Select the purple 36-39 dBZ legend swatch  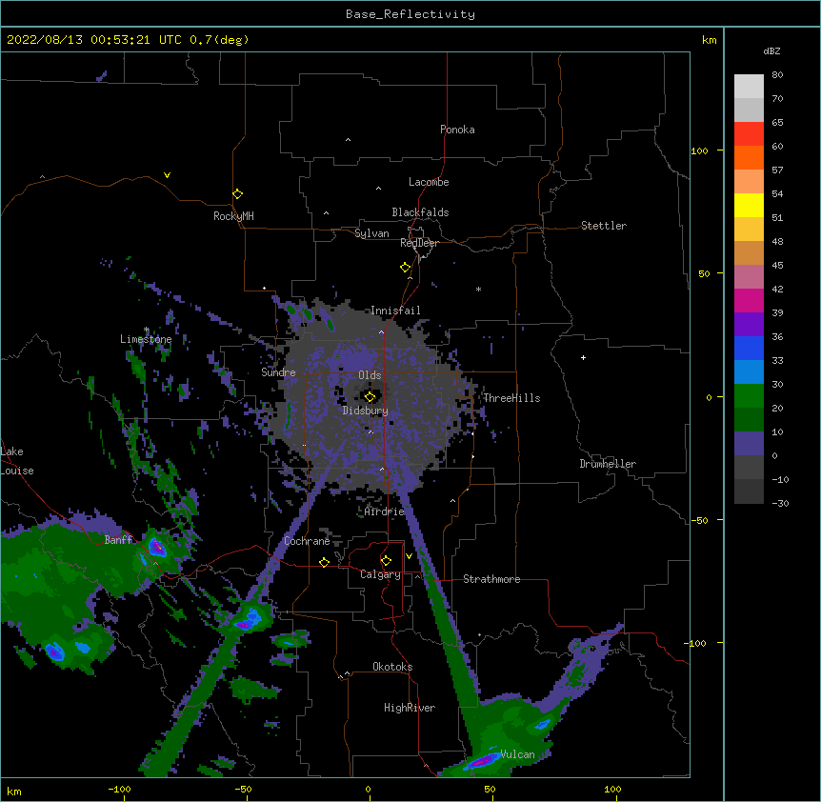[749, 325]
